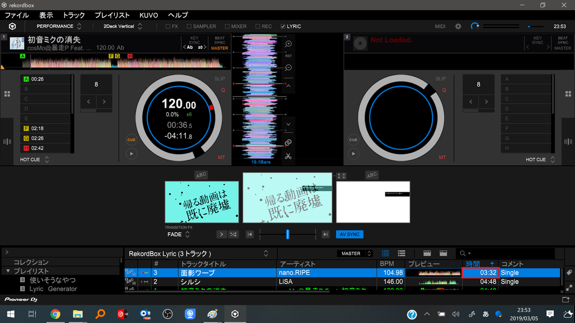Click deck 1 pad grid icon
This screenshot has height=323, width=575.
[x=7, y=94]
